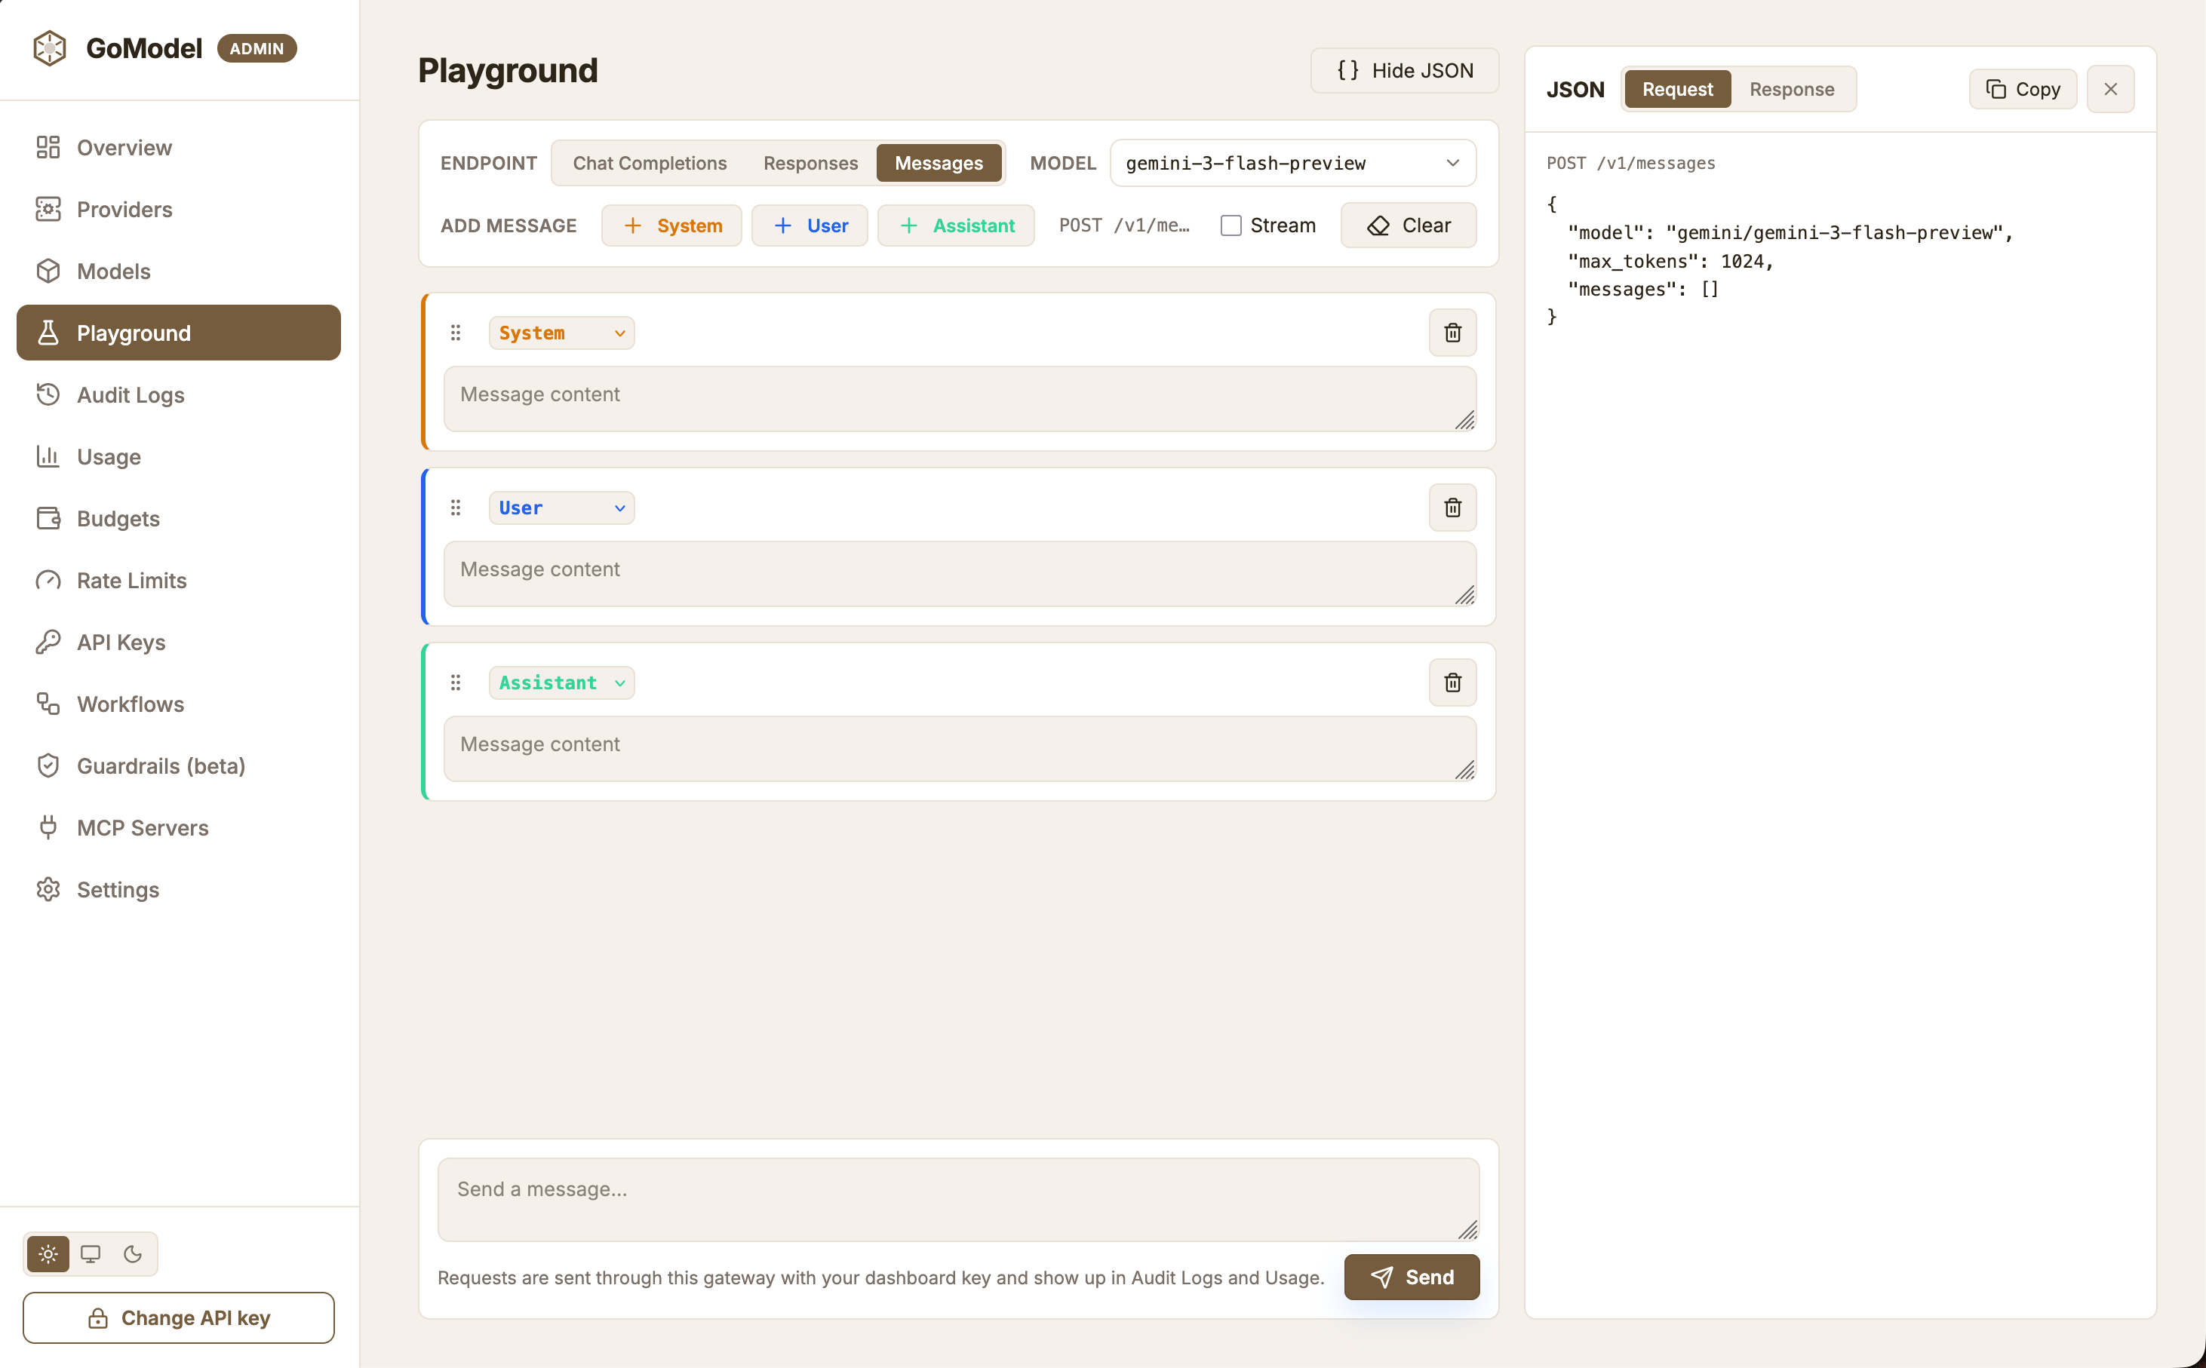Viewport: 2206px width, 1368px height.
Task: Select the Messages endpoint
Action: point(939,163)
